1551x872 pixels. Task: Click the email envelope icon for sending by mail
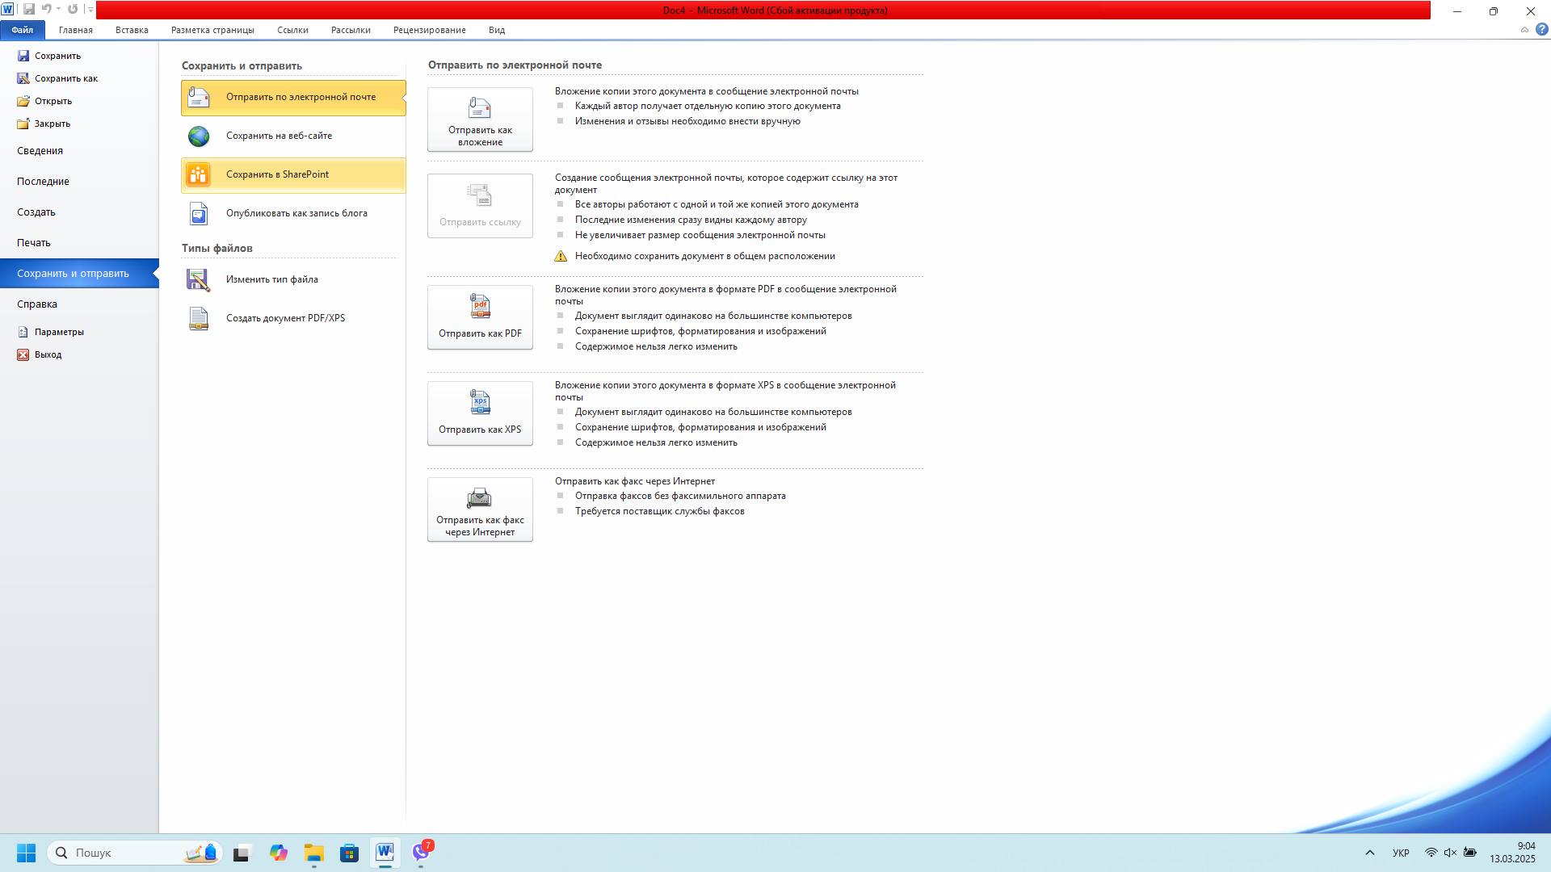199,97
